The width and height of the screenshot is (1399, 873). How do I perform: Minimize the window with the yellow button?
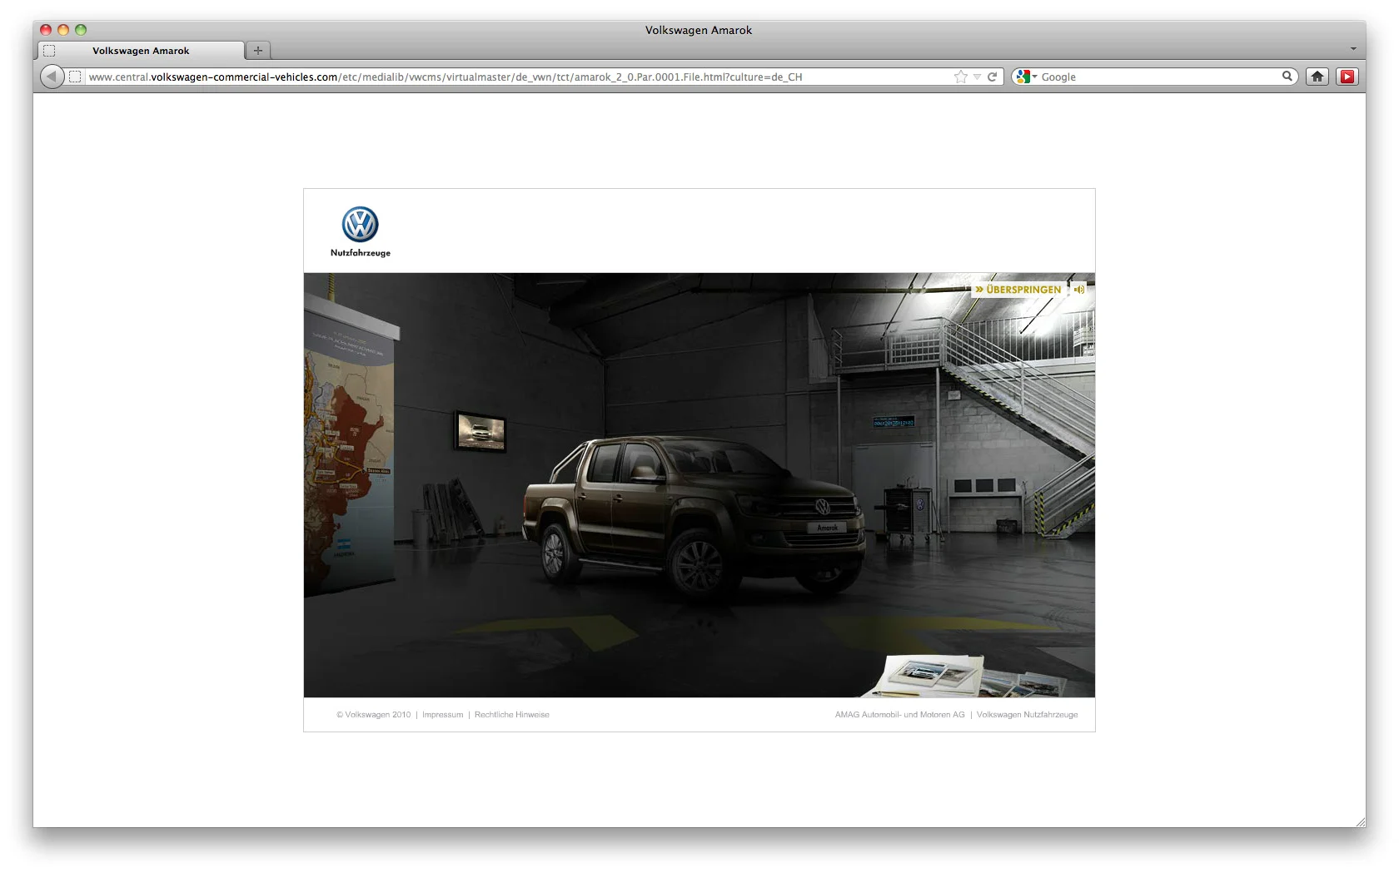[63, 30]
